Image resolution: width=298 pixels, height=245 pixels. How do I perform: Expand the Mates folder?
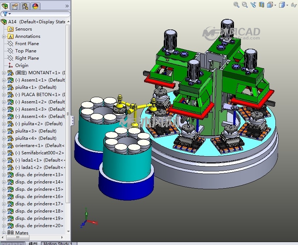coord(4,233)
